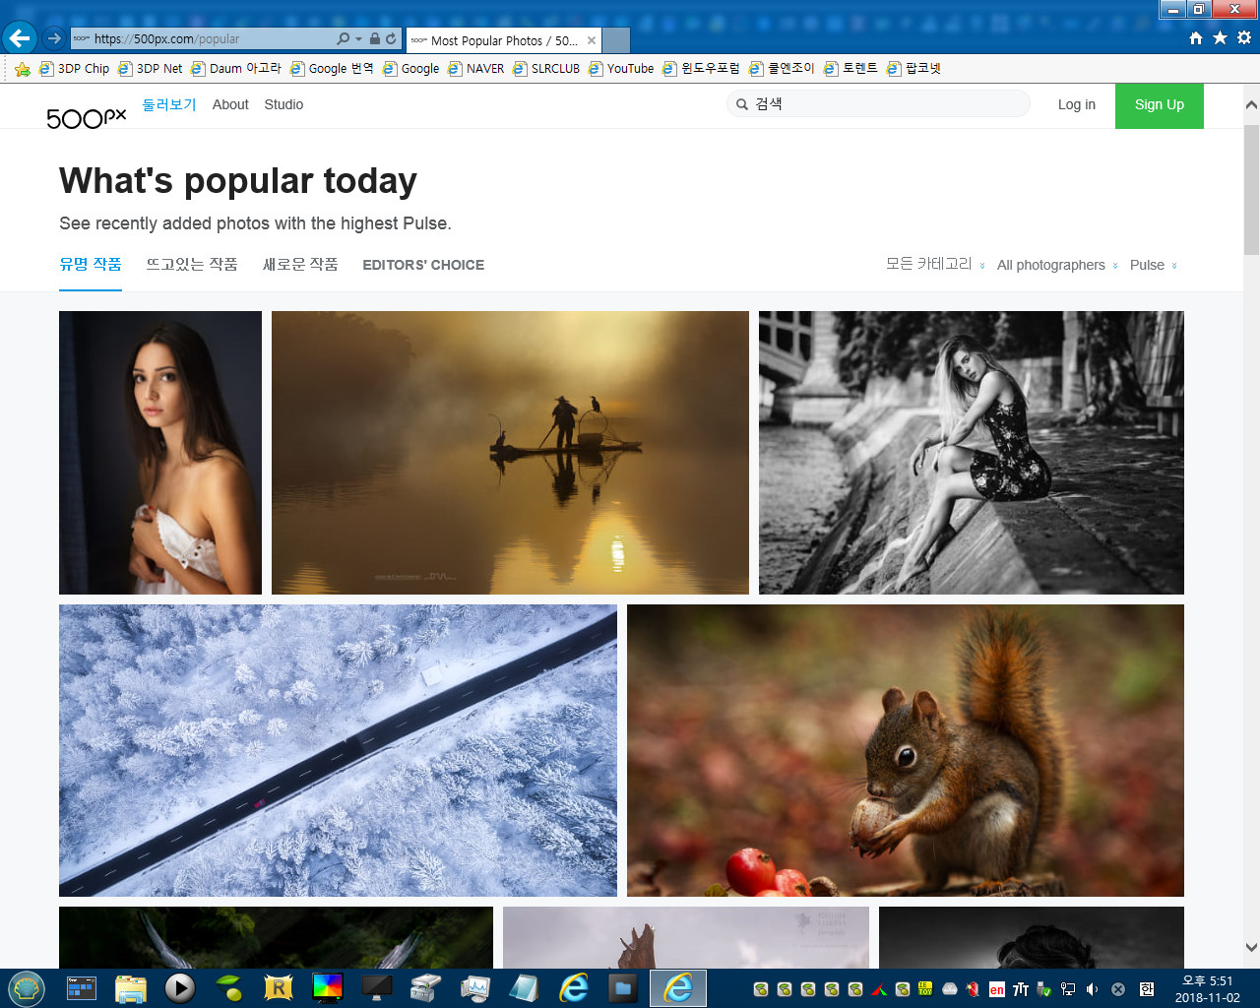Click the browser Back arrow button

pyautogui.click(x=20, y=38)
